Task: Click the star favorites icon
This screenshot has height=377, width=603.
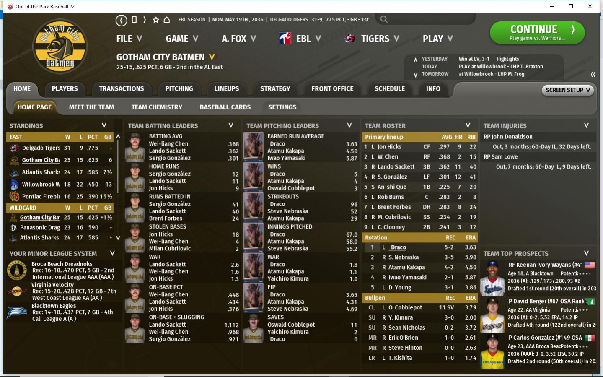Action: point(156,20)
